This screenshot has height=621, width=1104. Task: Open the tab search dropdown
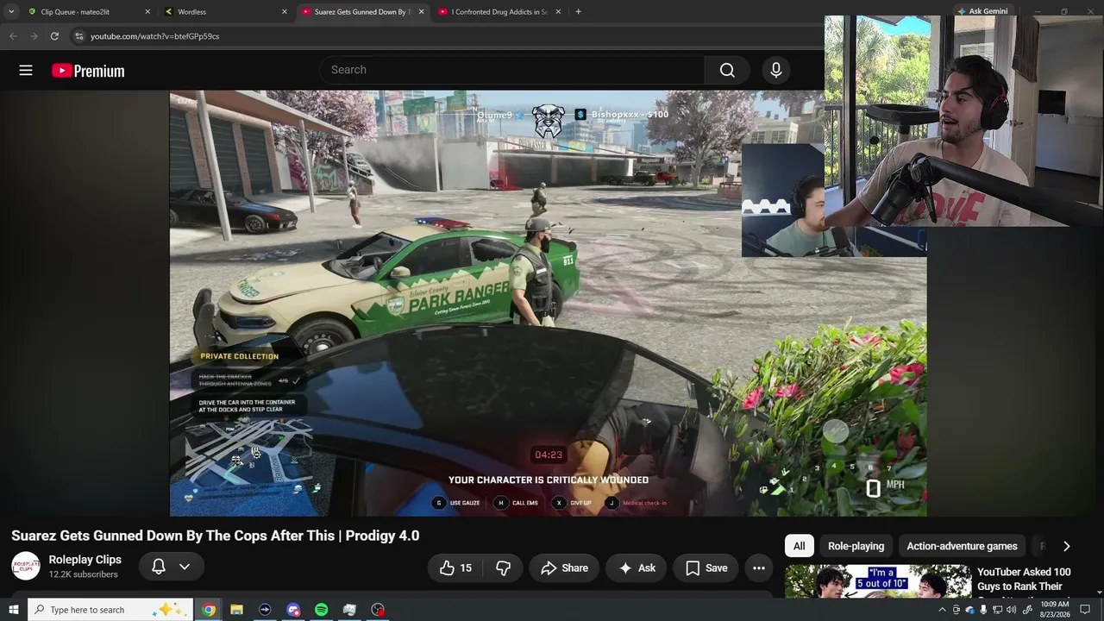pos(10,12)
